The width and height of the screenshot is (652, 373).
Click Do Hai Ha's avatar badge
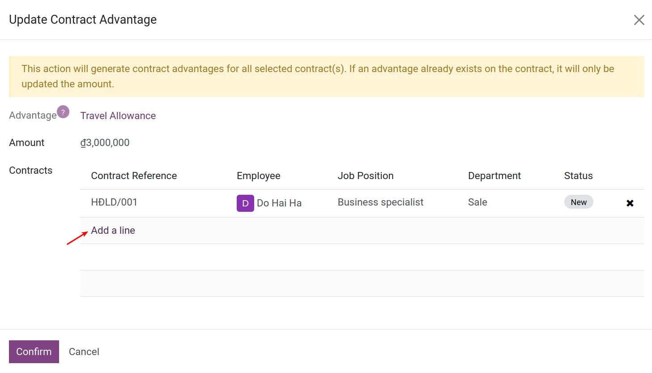tap(245, 203)
